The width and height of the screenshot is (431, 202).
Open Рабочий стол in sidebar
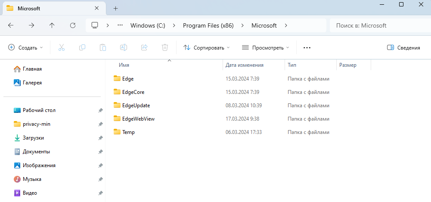point(34,110)
